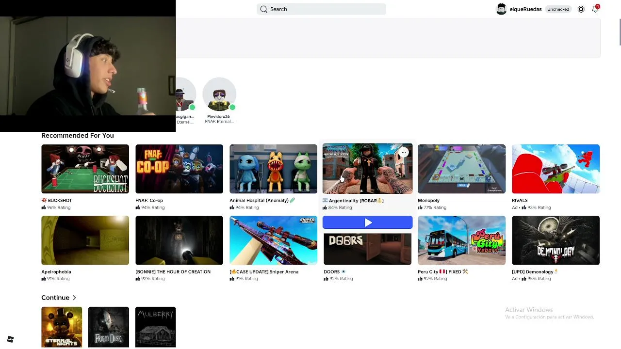Open the three-dot menu on Argentinality

[x=404, y=152]
